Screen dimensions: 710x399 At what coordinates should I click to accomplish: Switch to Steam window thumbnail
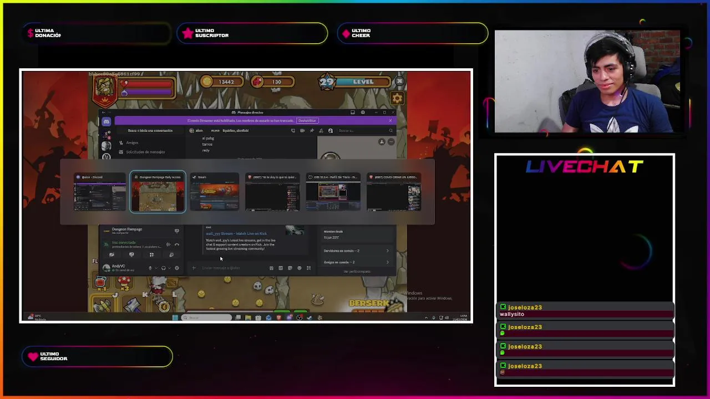click(x=215, y=192)
